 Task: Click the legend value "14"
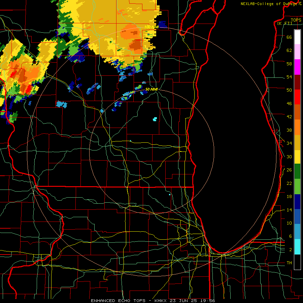(289, 210)
